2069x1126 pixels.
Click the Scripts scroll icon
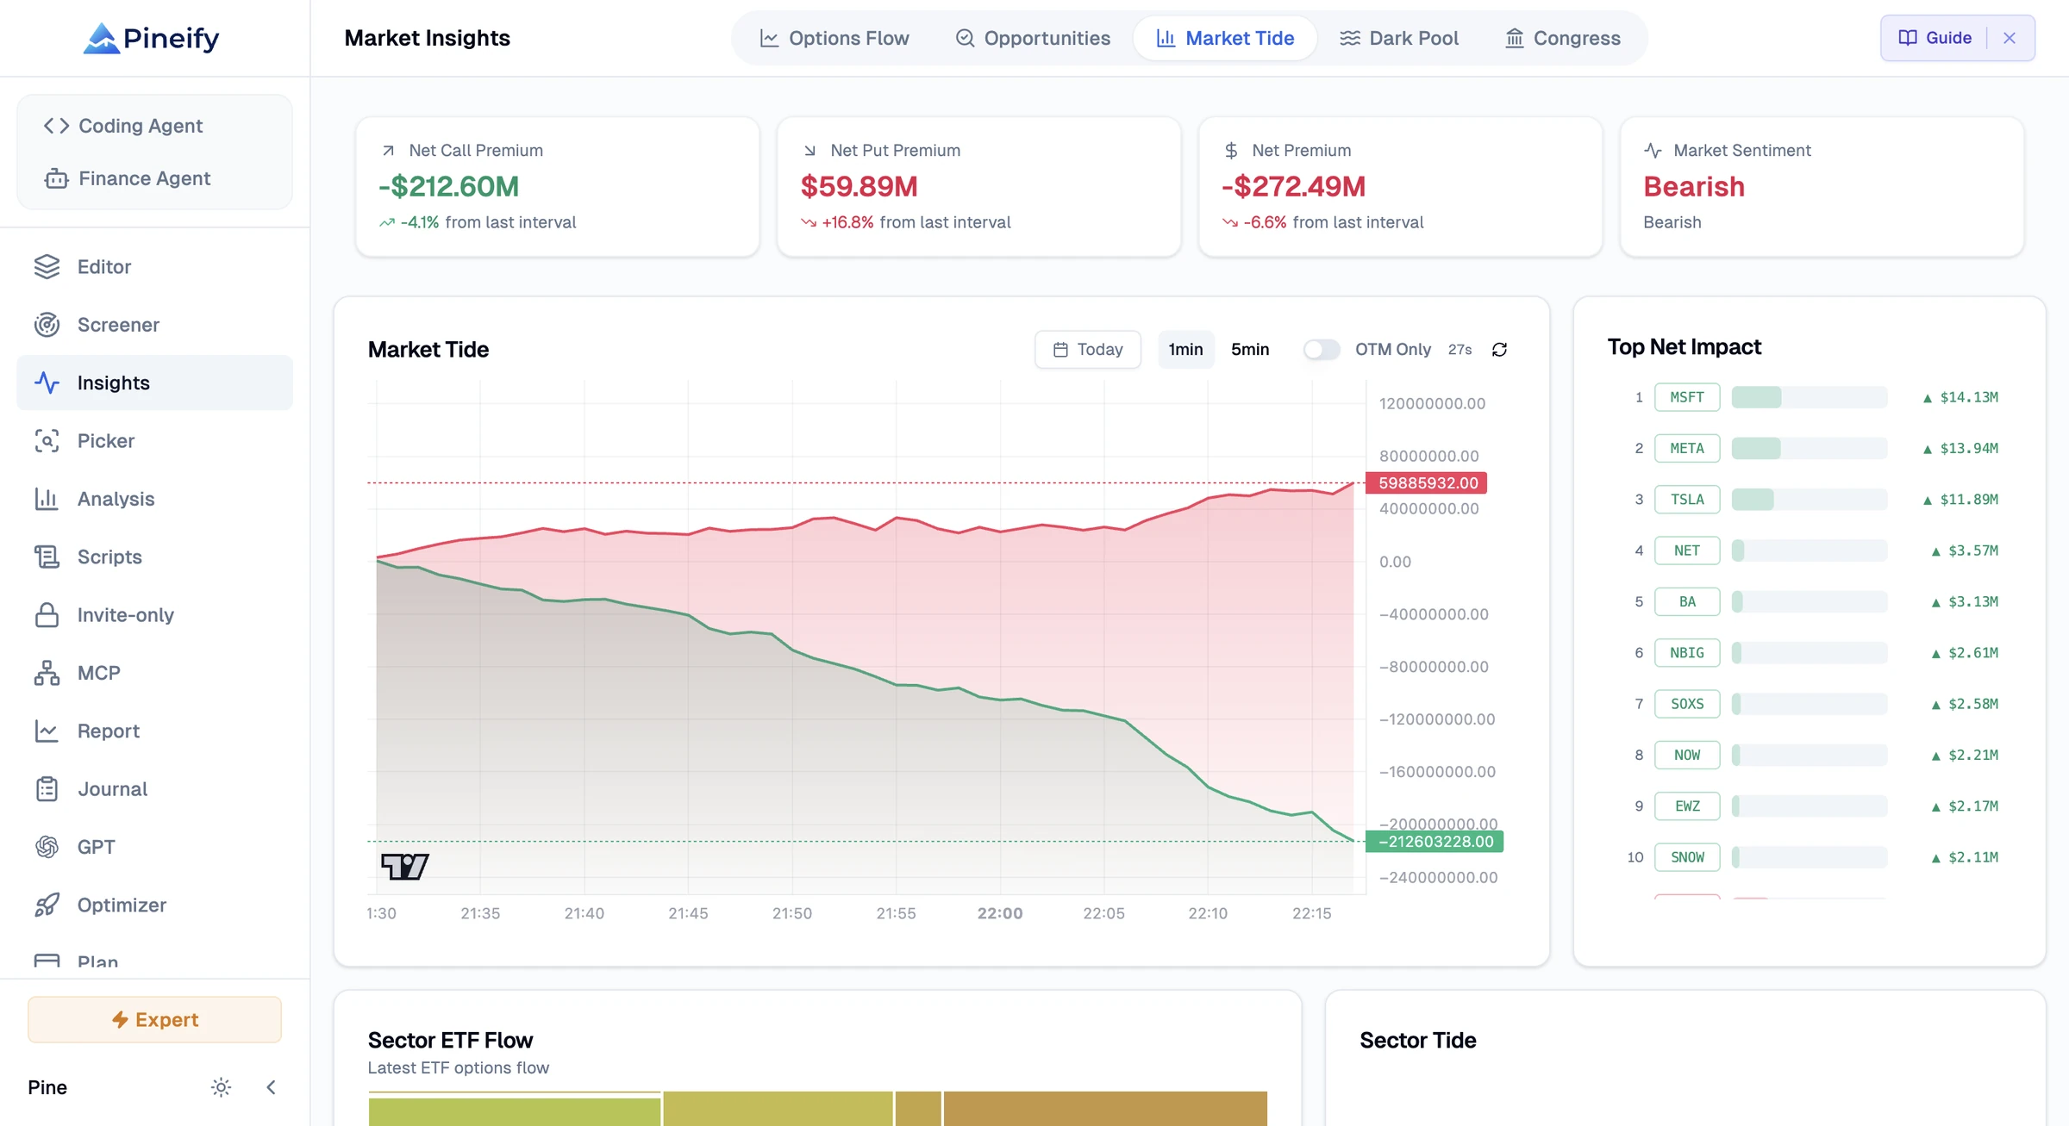[47, 557]
